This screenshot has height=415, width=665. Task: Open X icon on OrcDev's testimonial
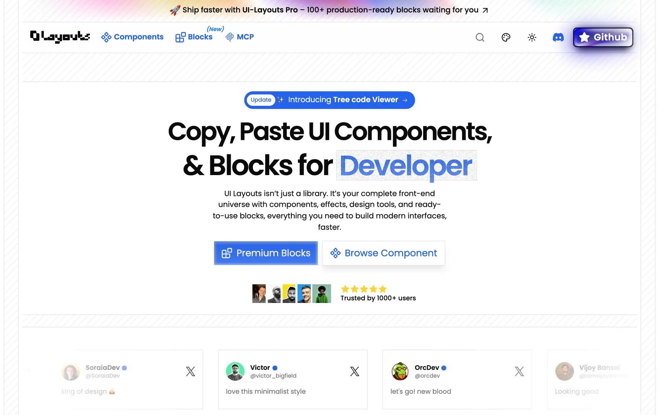click(519, 371)
